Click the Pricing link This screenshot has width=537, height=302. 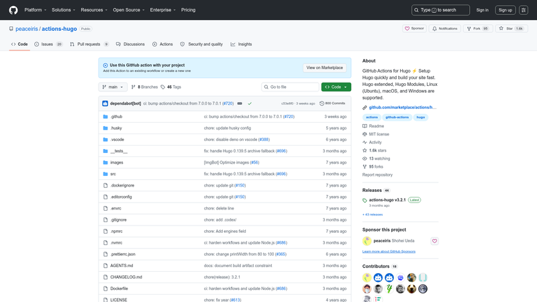[189, 10]
